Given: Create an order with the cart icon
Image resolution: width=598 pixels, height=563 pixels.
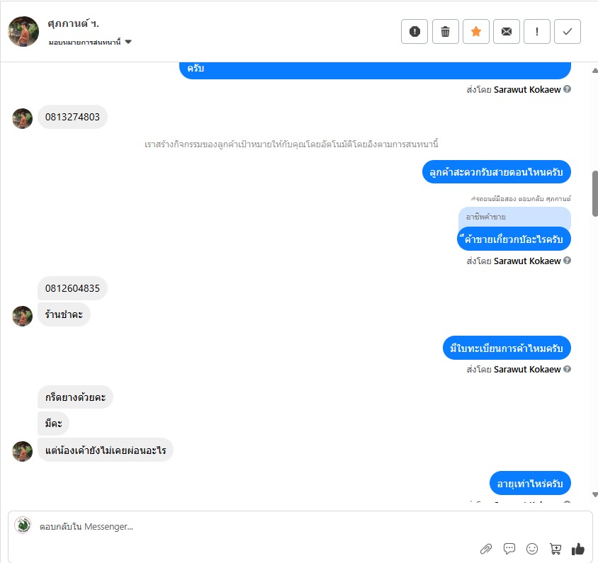Looking at the screenshot, I should (555, 549).
